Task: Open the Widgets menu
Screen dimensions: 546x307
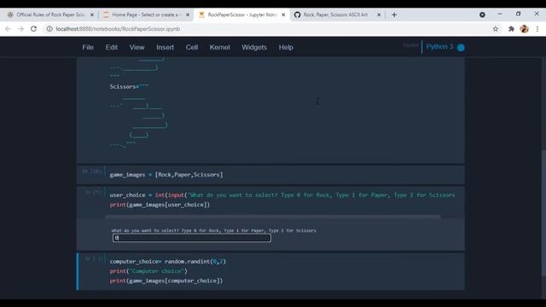Action: pos(254,48)
